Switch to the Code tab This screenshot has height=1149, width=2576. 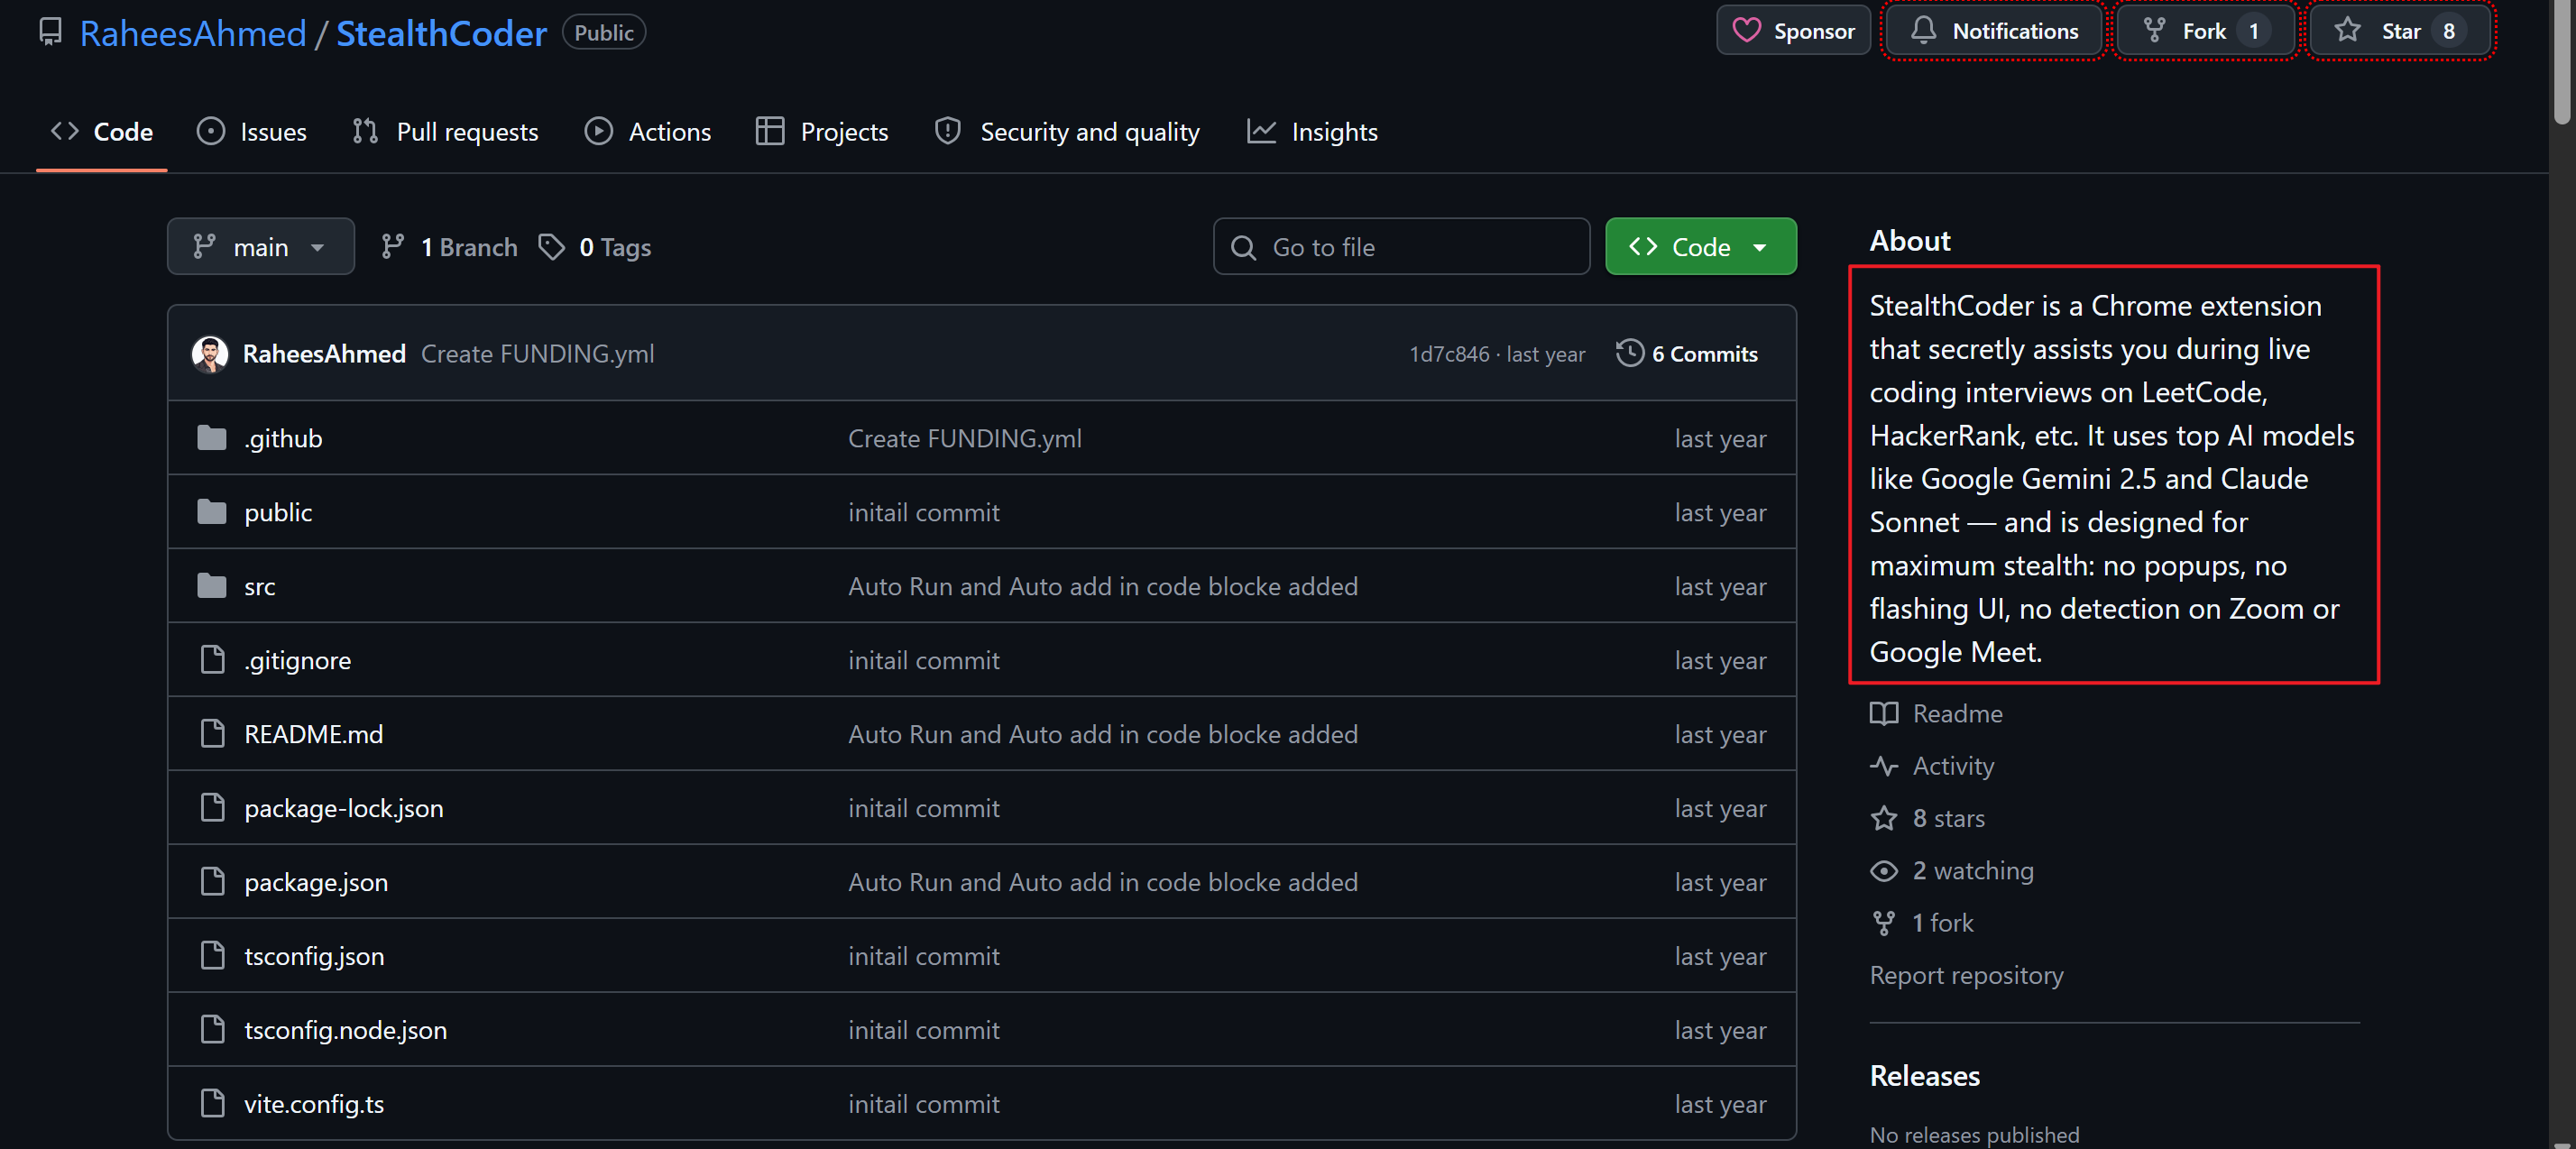[x=102, y=132]
